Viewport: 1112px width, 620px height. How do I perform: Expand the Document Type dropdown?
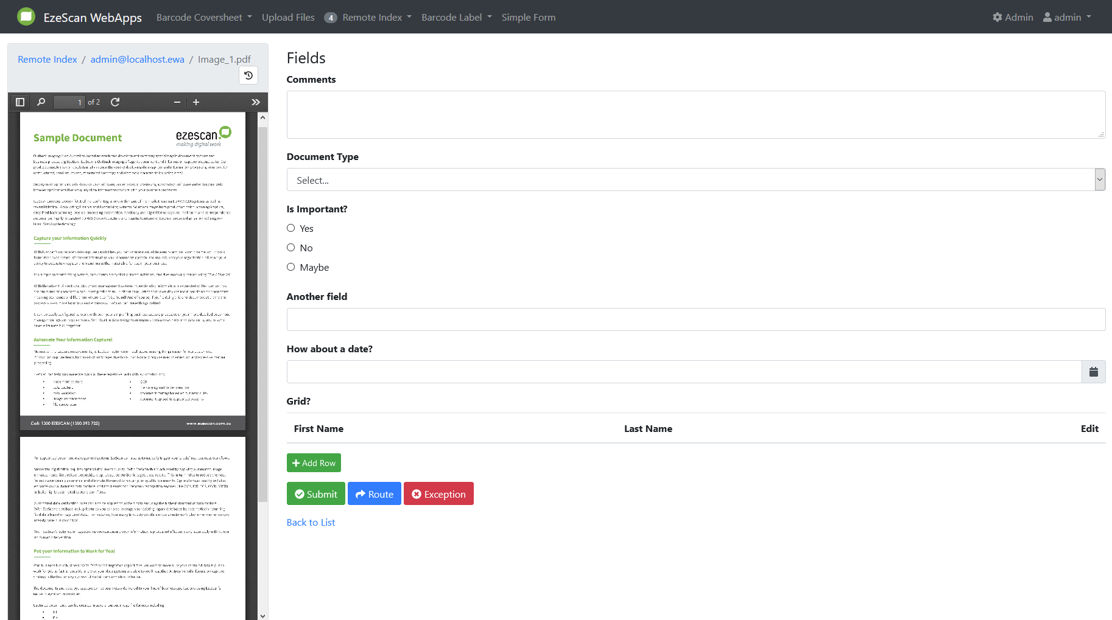pos(695,180)
